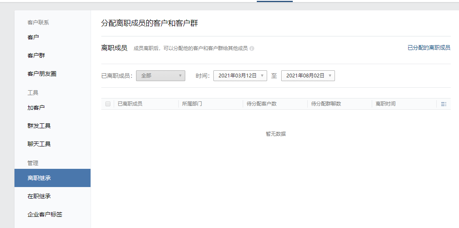This screenshot has height=228, width=459.
Task: Expand the 已离职成员 全部 dropdown
Action: point(160,76)
